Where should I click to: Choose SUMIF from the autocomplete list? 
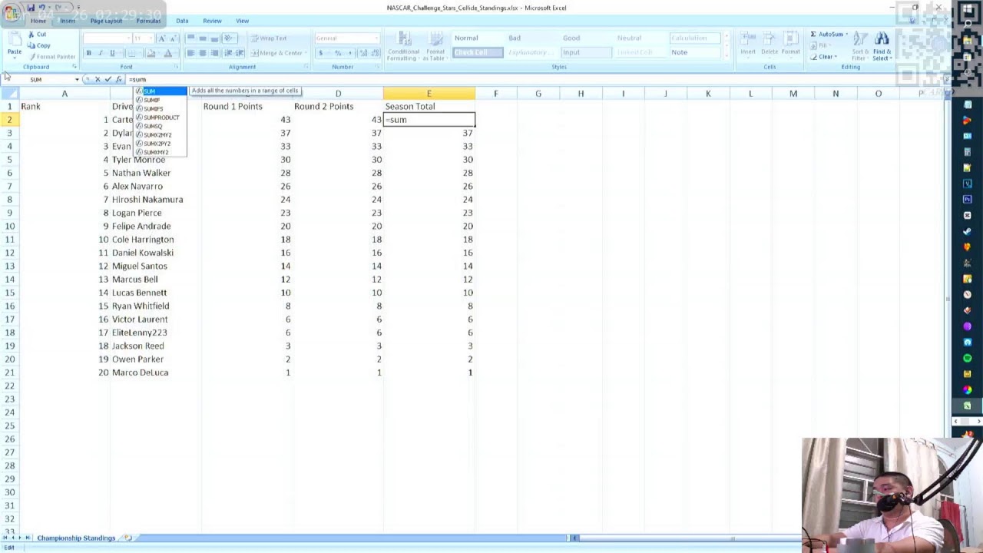(161, 100)
